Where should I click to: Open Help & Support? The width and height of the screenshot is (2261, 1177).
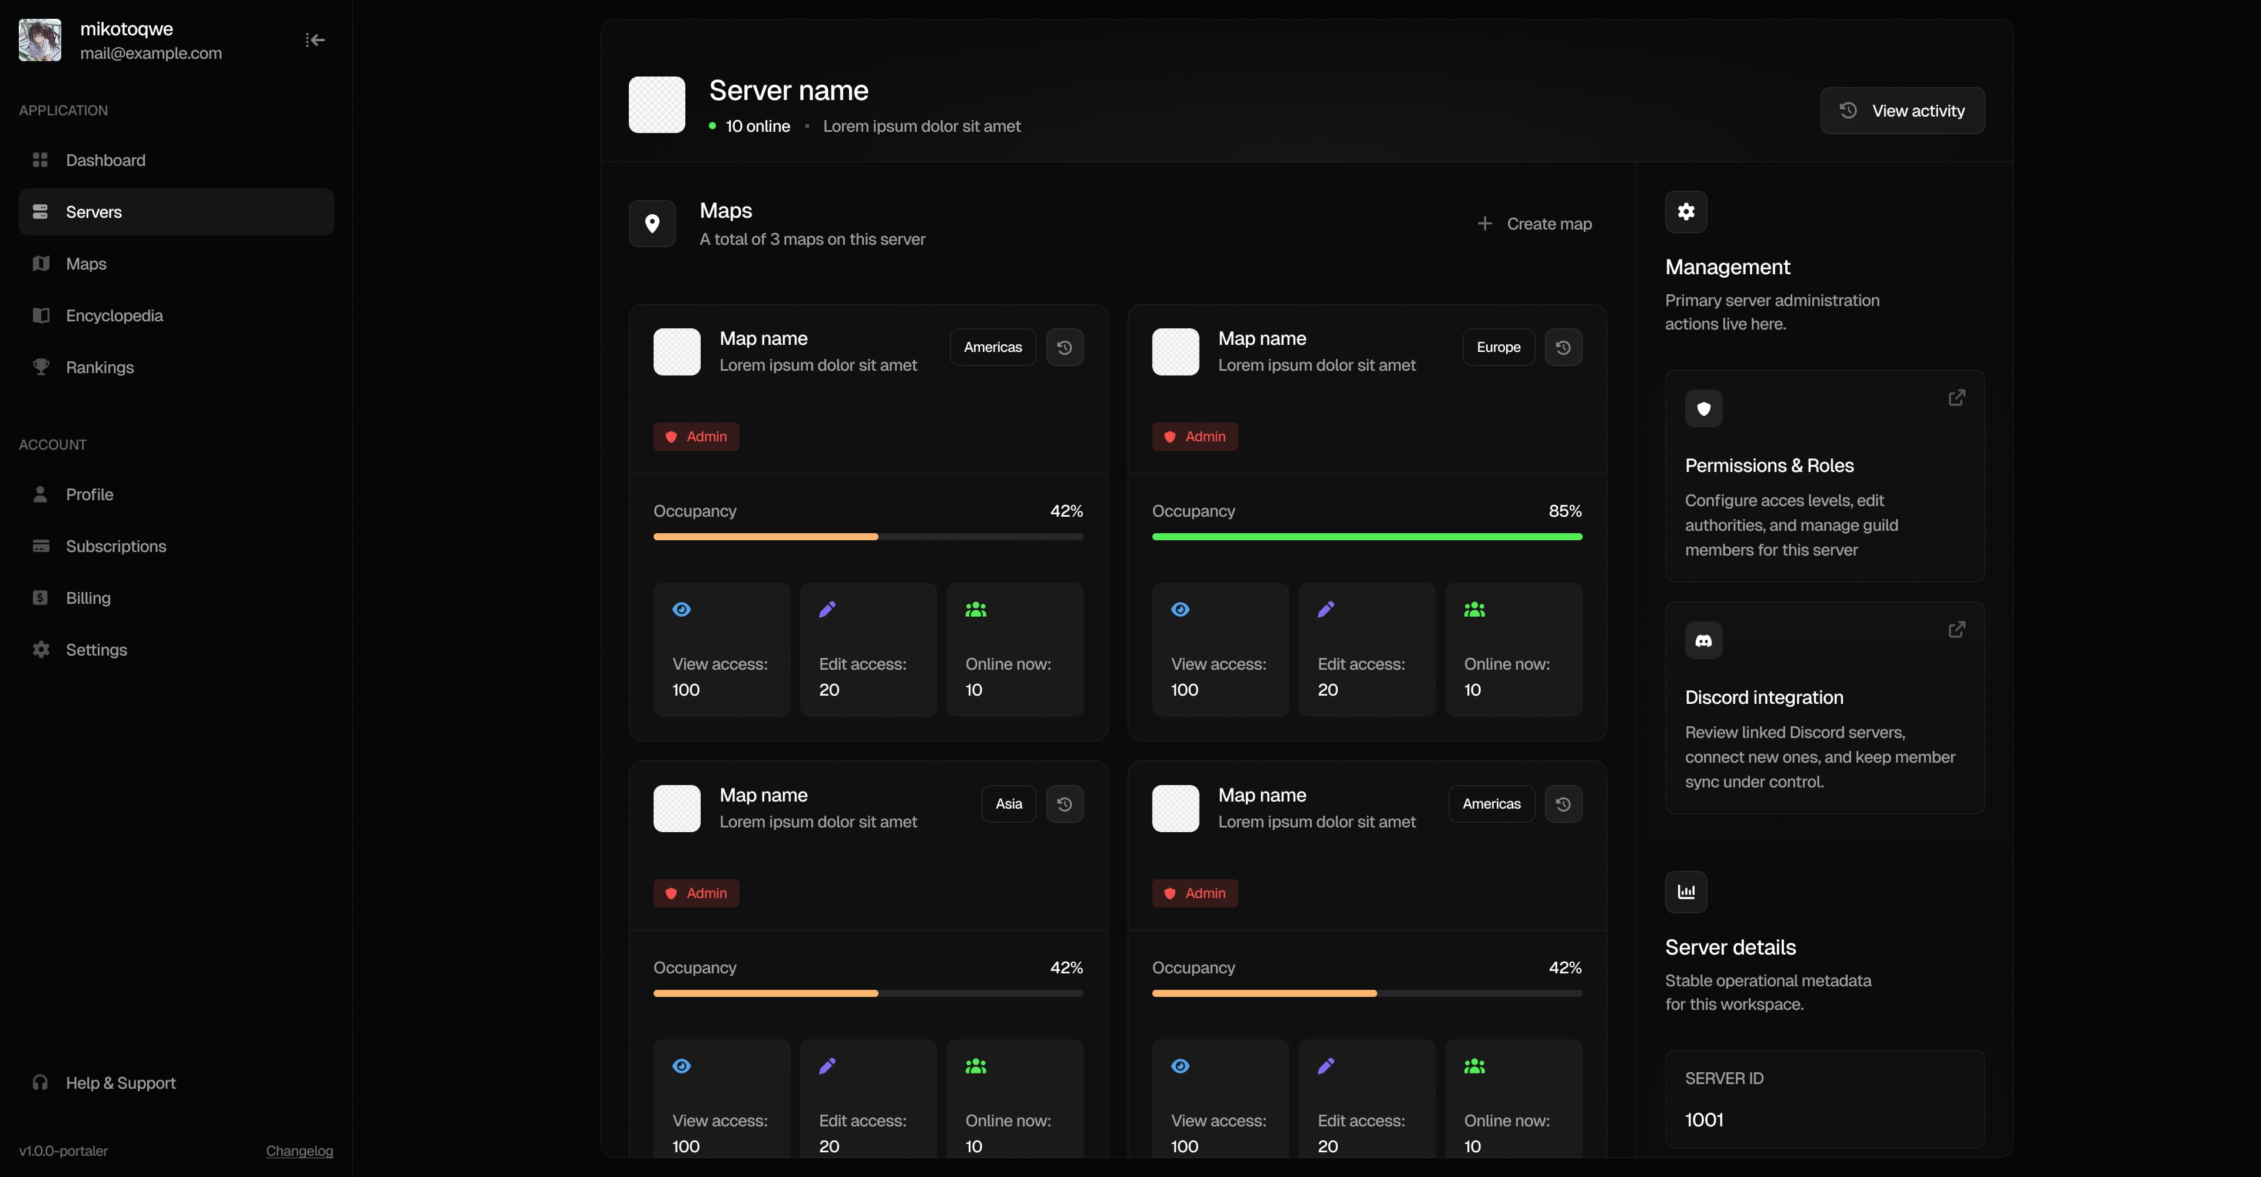177,1083
